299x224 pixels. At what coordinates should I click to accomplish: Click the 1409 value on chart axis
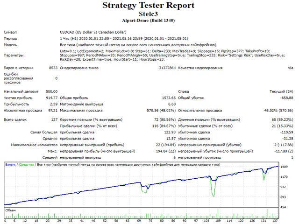[x=284, y=167]
